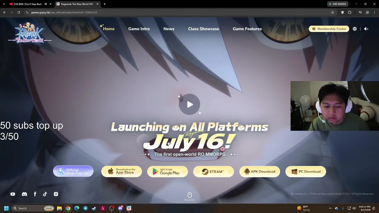Open Microsoft Edge from the taskbar
379x213 pixels.
click(77, 208)
